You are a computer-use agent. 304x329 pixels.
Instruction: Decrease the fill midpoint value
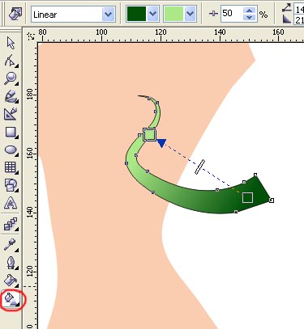249,17
